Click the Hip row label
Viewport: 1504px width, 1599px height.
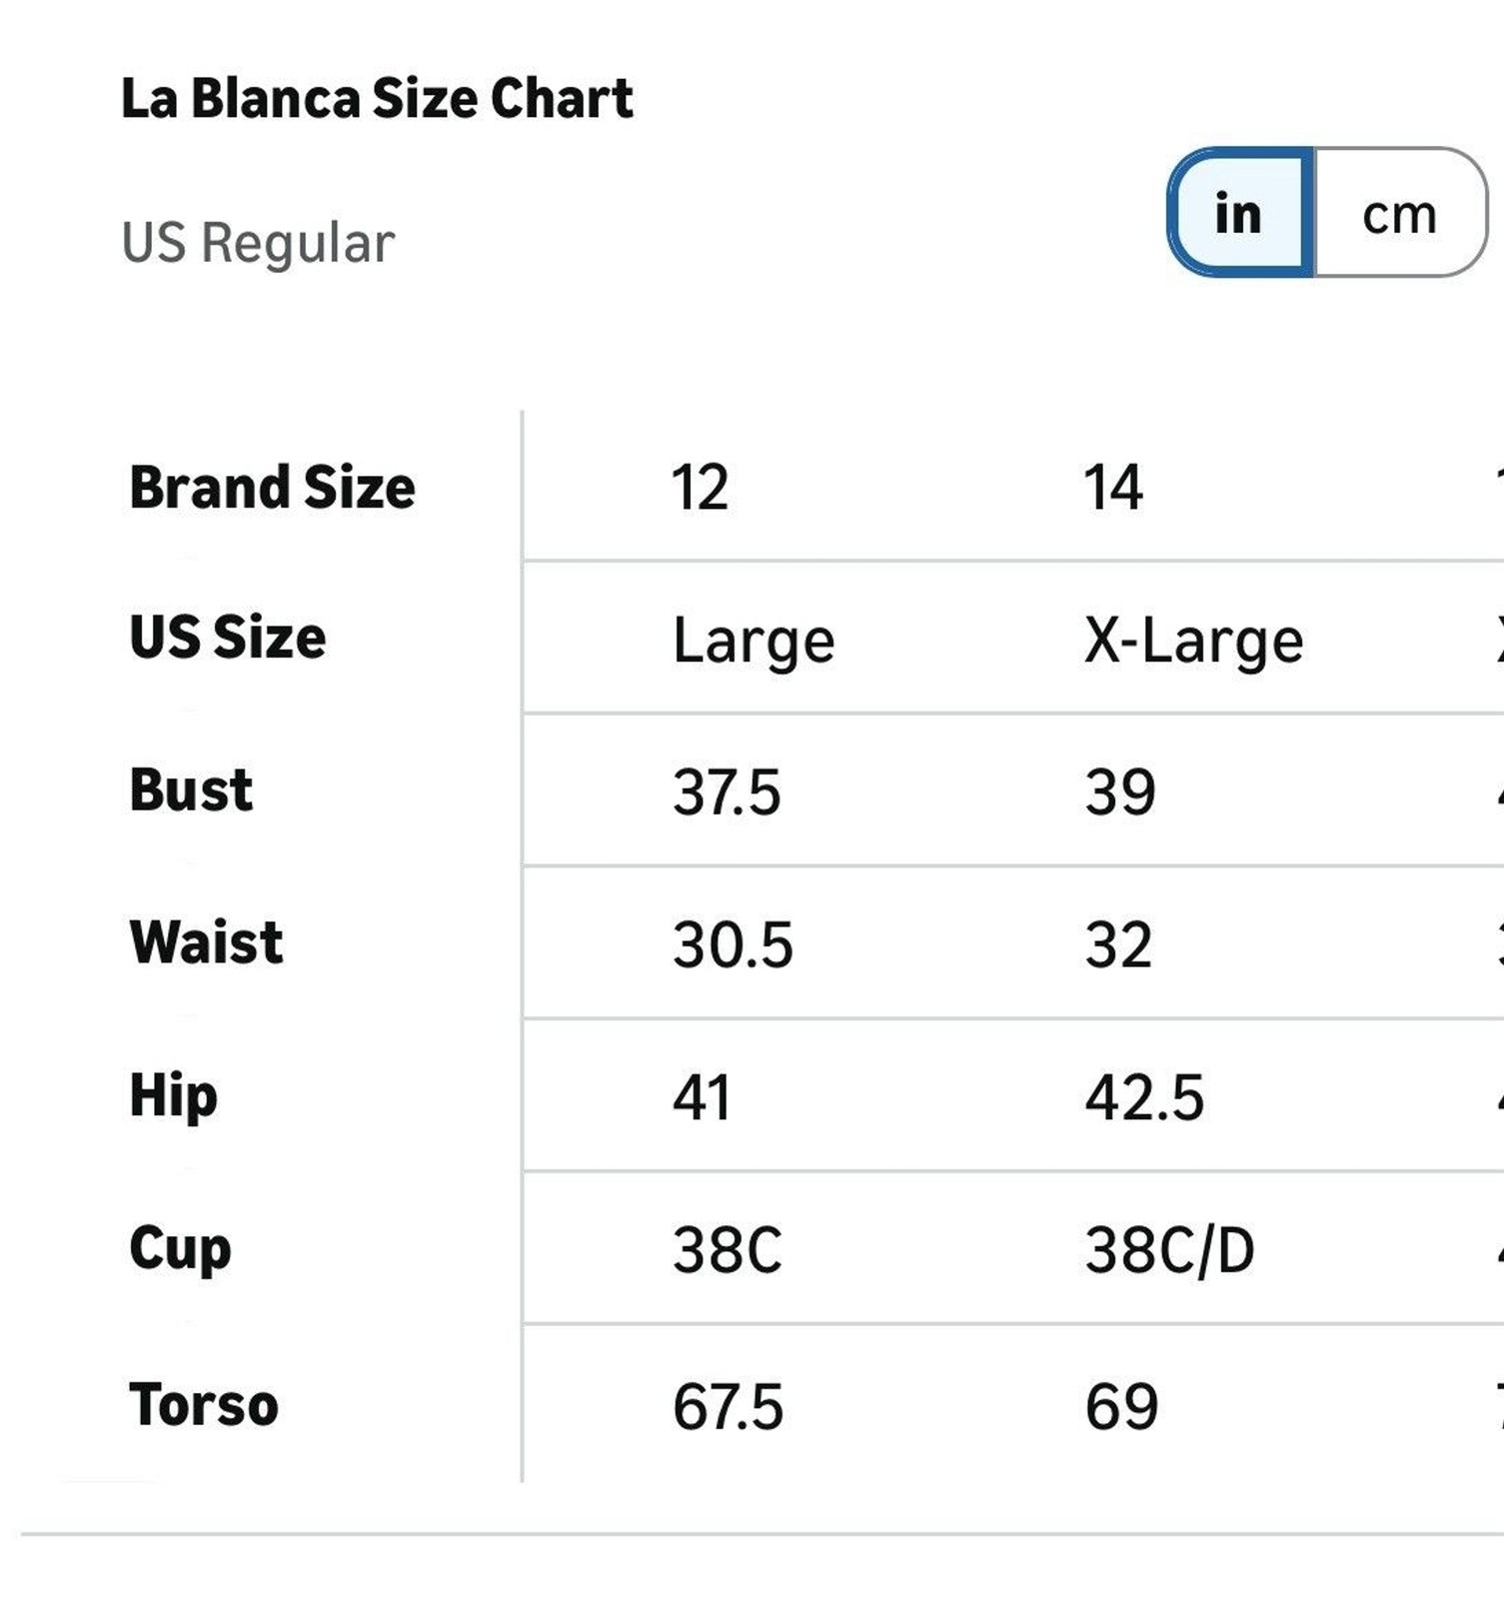tap(173, 1095)
